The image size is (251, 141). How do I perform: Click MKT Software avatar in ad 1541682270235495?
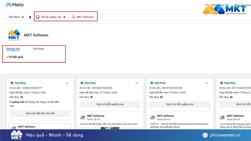[83, 118]
